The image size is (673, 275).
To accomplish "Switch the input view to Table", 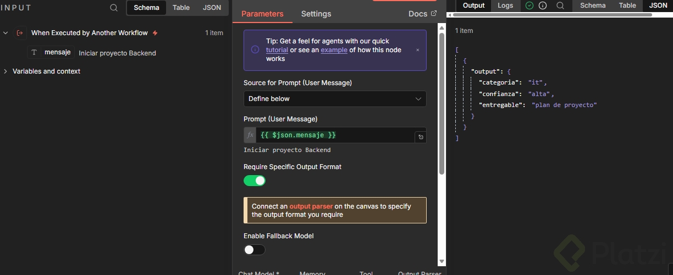I will pos(181,8).
